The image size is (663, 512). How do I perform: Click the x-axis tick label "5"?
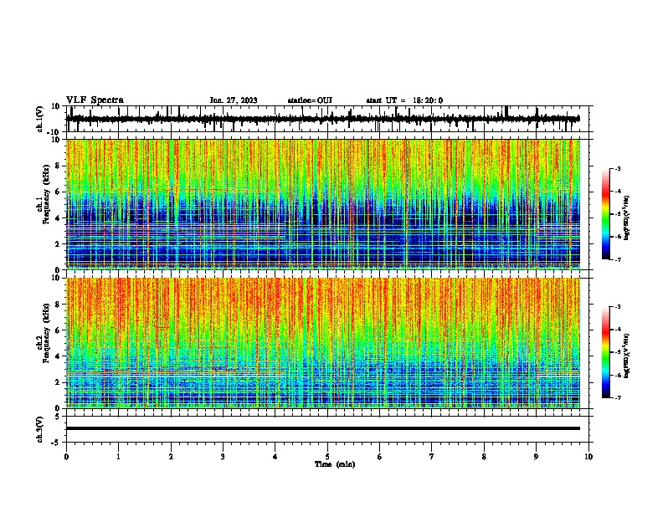(327, 457)
